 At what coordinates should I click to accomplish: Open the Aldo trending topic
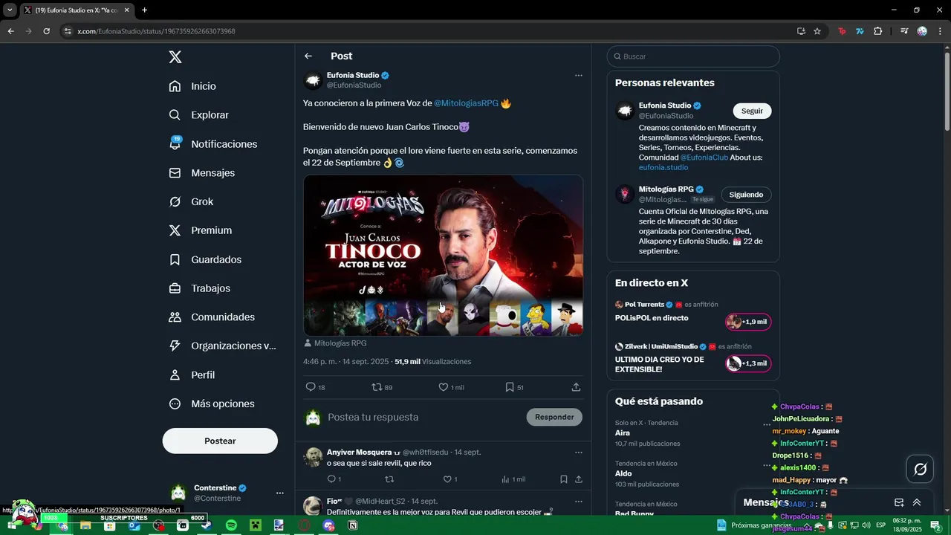click(x=623, y=473)
